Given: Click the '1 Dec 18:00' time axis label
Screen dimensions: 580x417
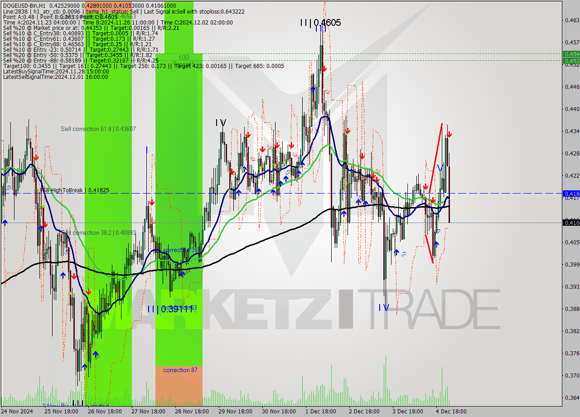Looking at the screenshot, I should pos(321,412).
